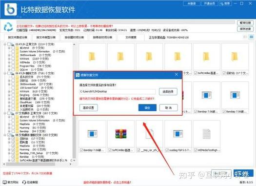Collapse the 06 KYLIN 删除文件 node
The image size is (256, 186).
point(5,73)
